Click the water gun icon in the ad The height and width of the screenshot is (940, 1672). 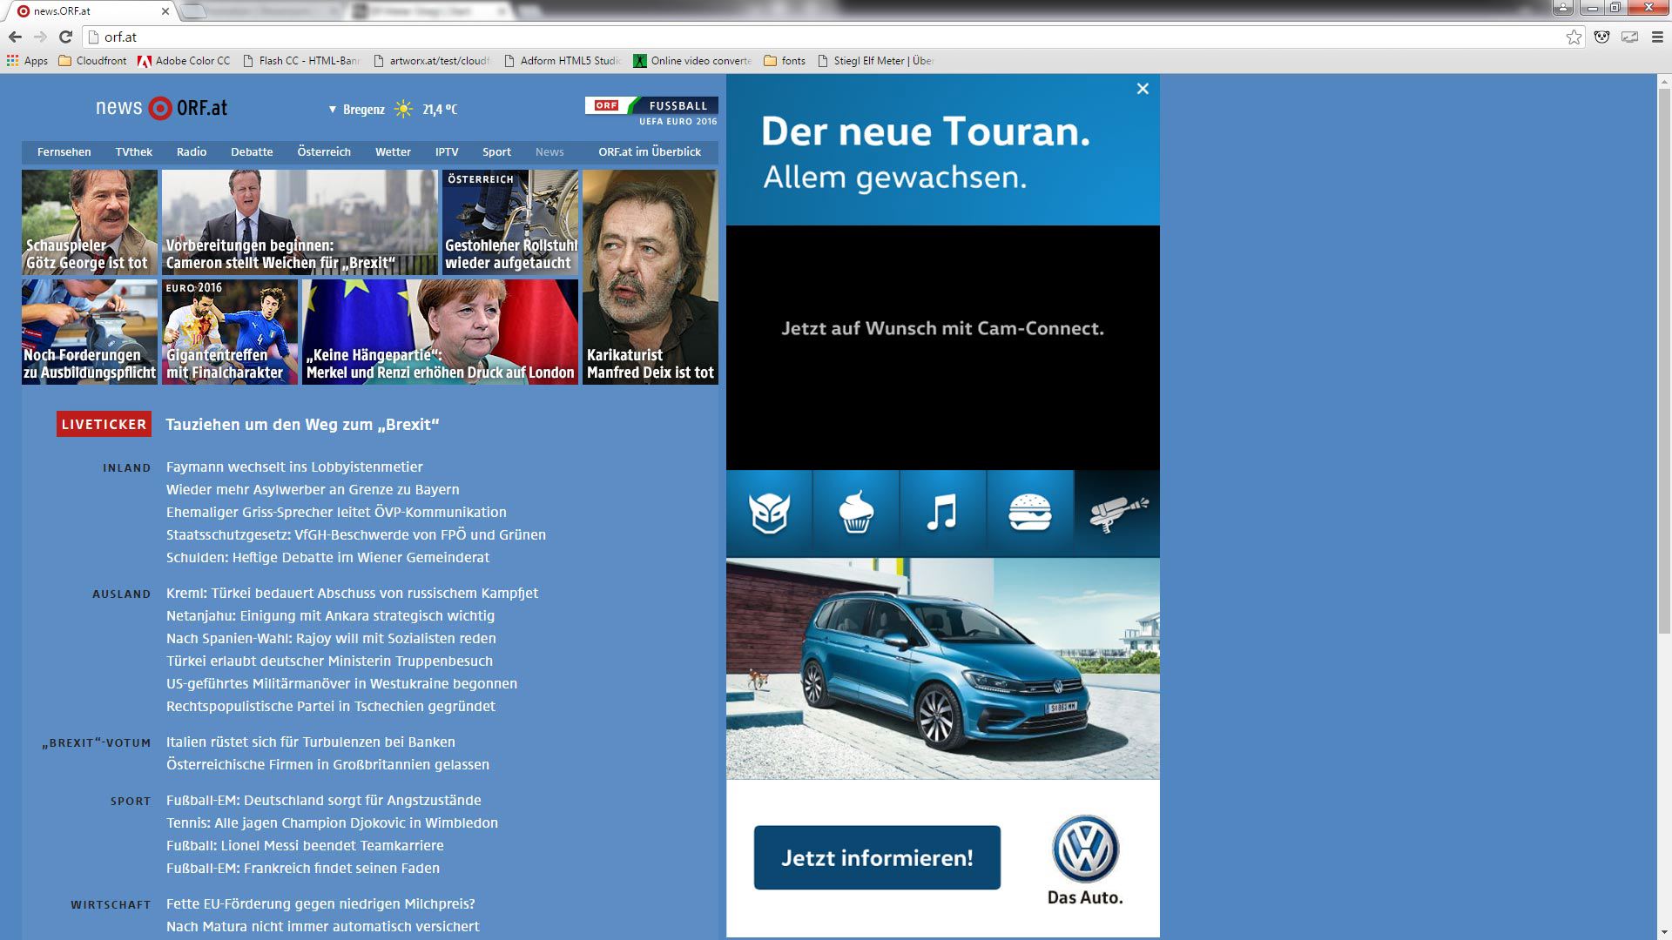(1118, 513)
